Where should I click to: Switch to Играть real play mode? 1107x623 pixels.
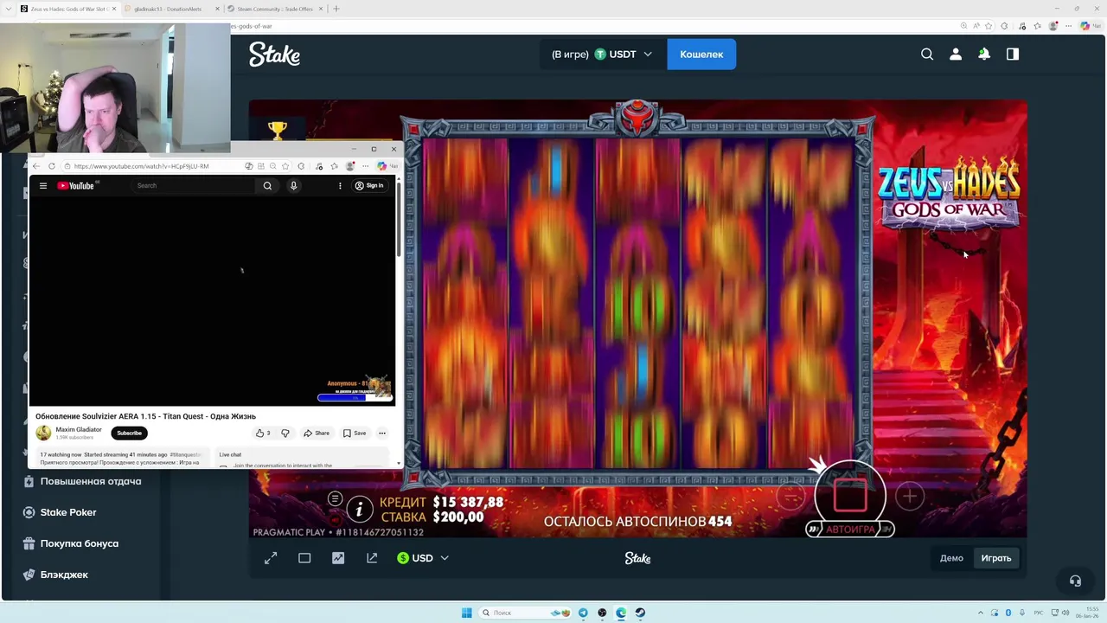click(x=996, y=558)
